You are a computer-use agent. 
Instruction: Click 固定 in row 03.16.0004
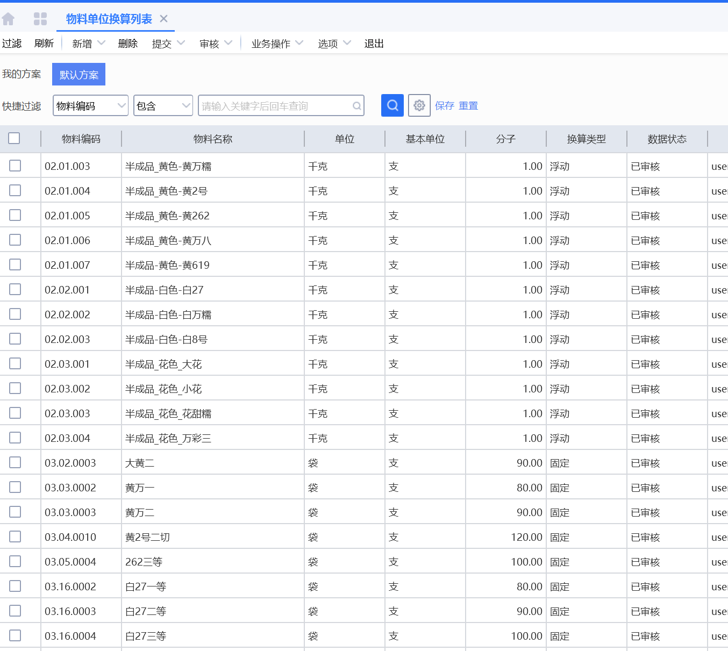click(560, 636)
